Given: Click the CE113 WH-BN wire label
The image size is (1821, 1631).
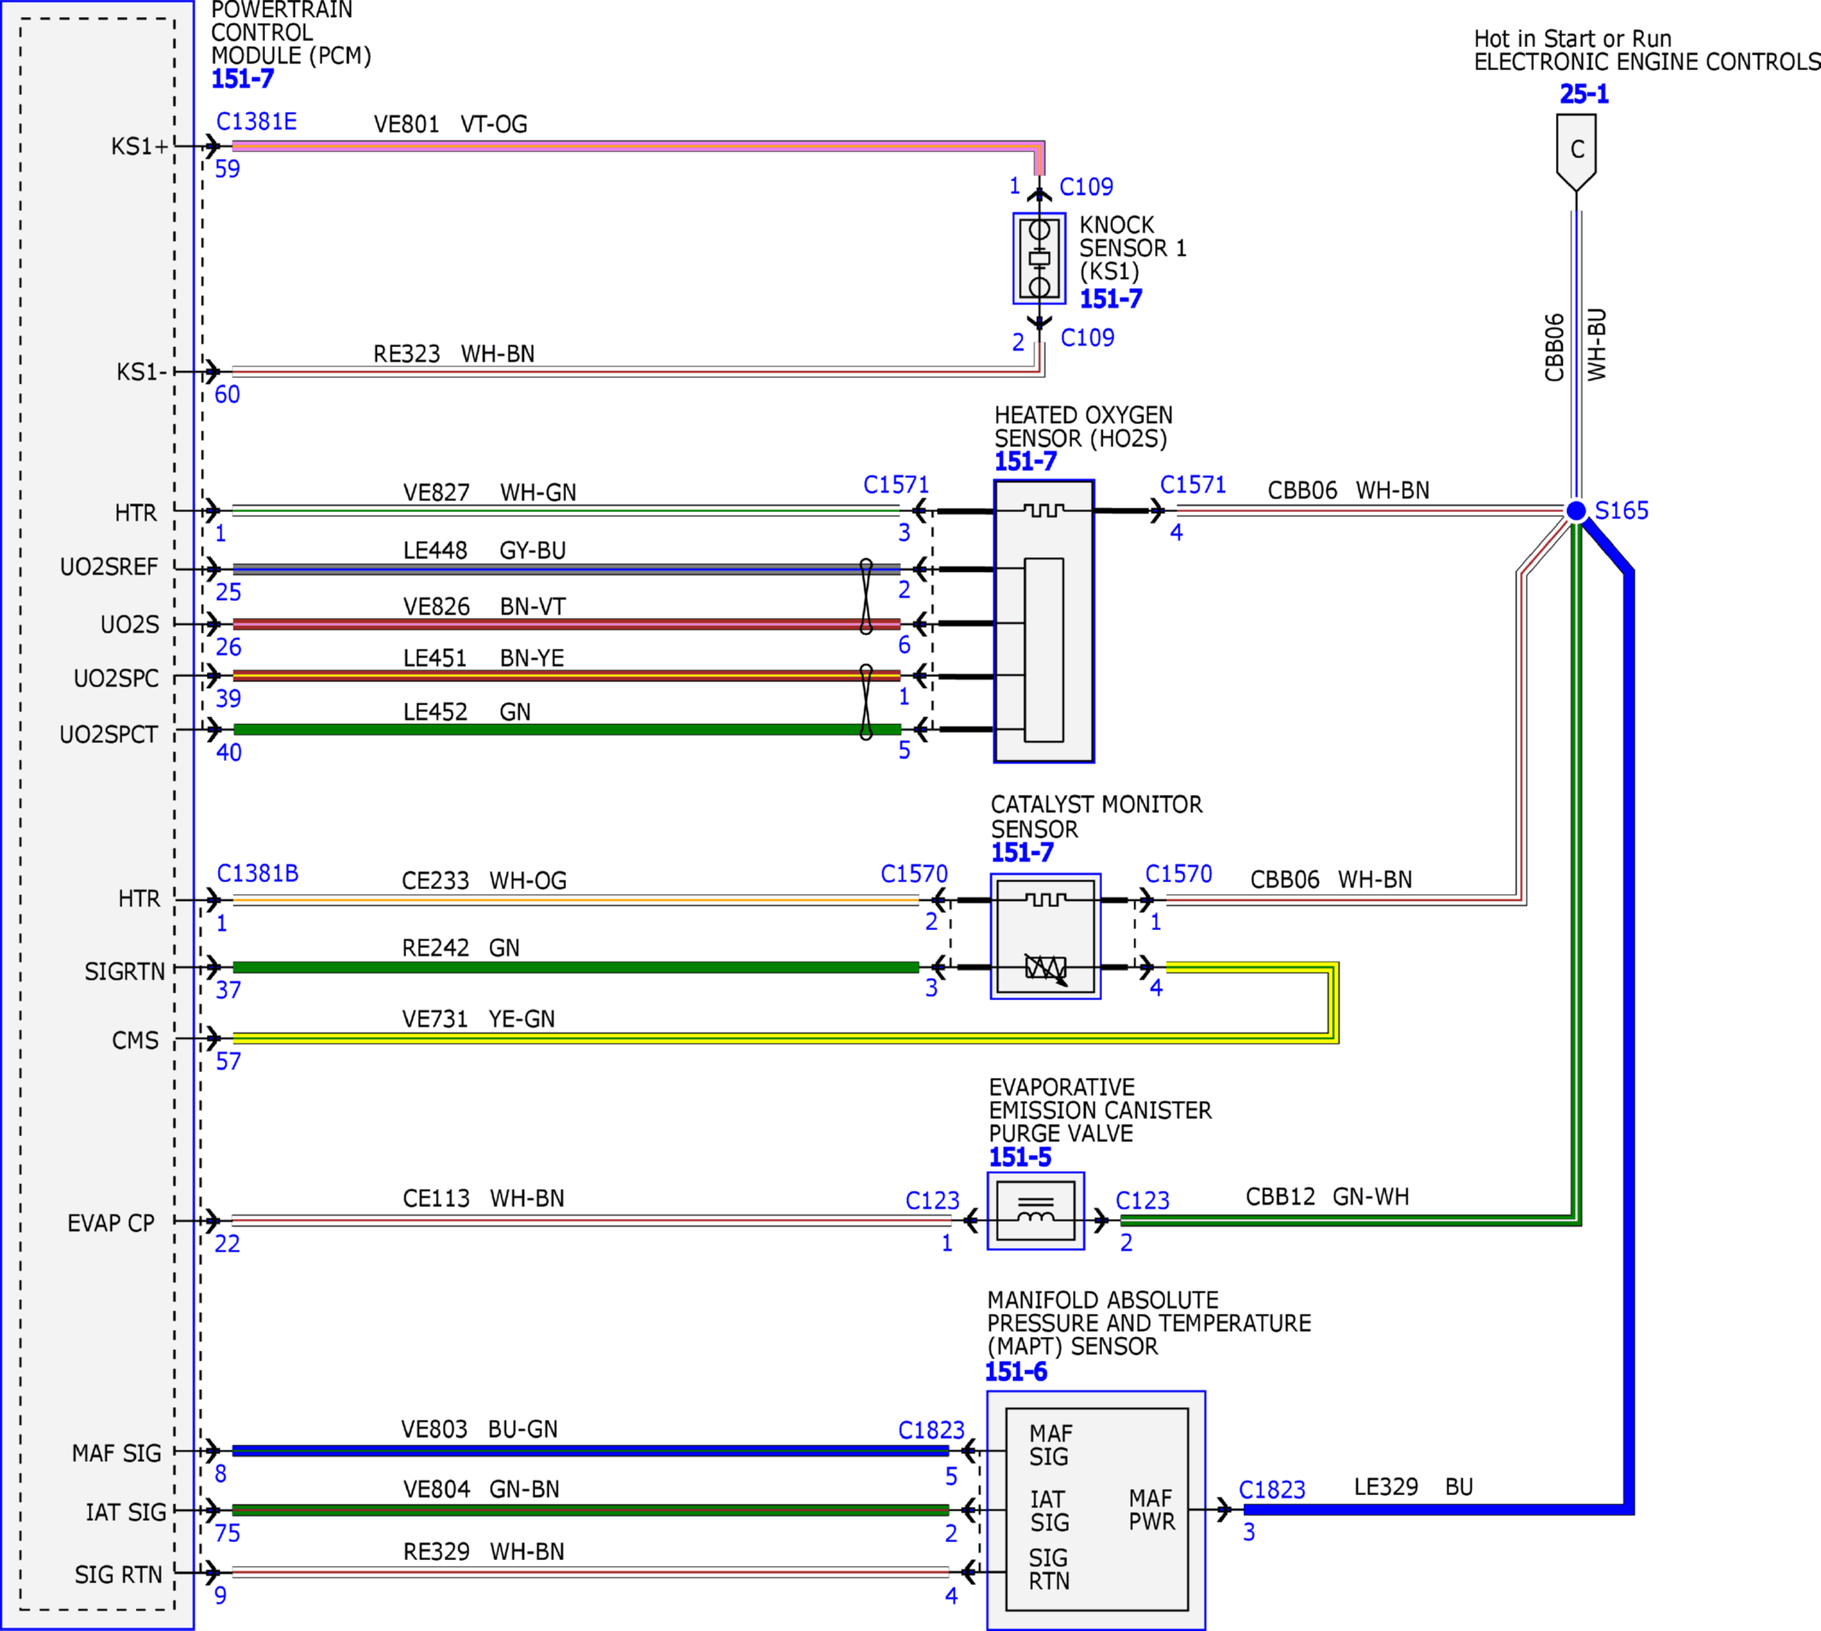Looking at the screenshot, I should pos(483,1198).
